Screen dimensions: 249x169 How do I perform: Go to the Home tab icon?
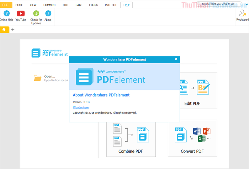(4, 30)
